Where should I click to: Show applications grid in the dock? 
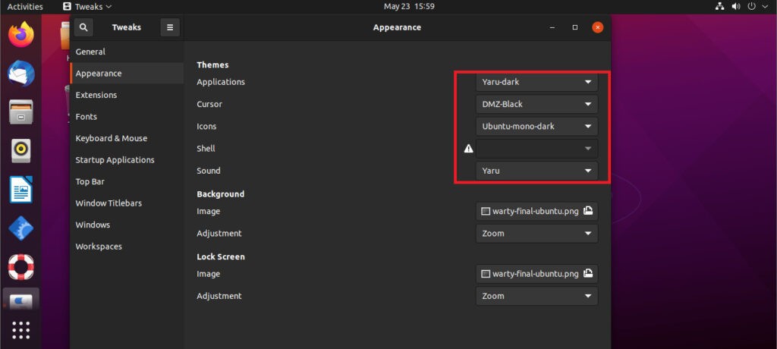click(x=20, y=330)
